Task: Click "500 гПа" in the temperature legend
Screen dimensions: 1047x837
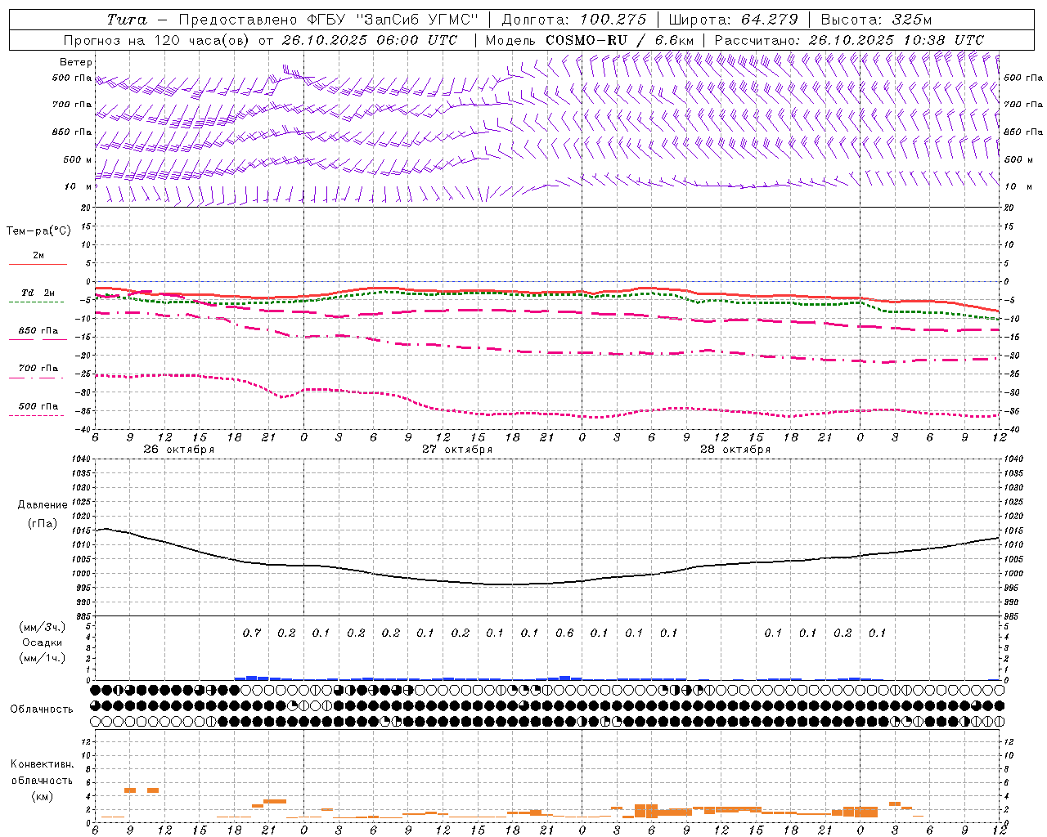Action: [38, 406]
